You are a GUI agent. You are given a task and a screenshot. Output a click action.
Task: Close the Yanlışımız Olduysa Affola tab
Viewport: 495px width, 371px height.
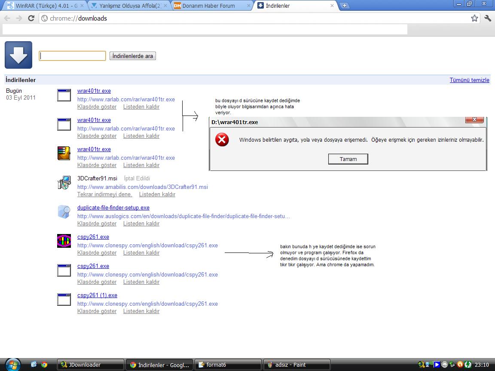coord(166,6)
